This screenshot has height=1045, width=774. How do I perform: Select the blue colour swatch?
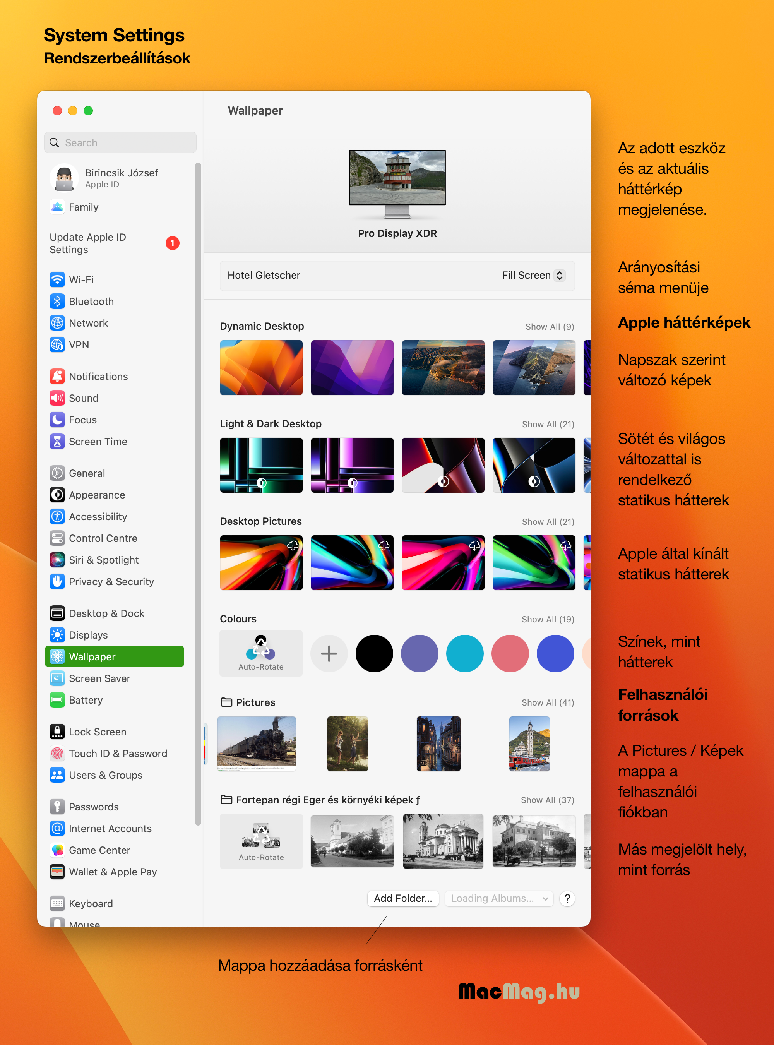click(555, 653)
